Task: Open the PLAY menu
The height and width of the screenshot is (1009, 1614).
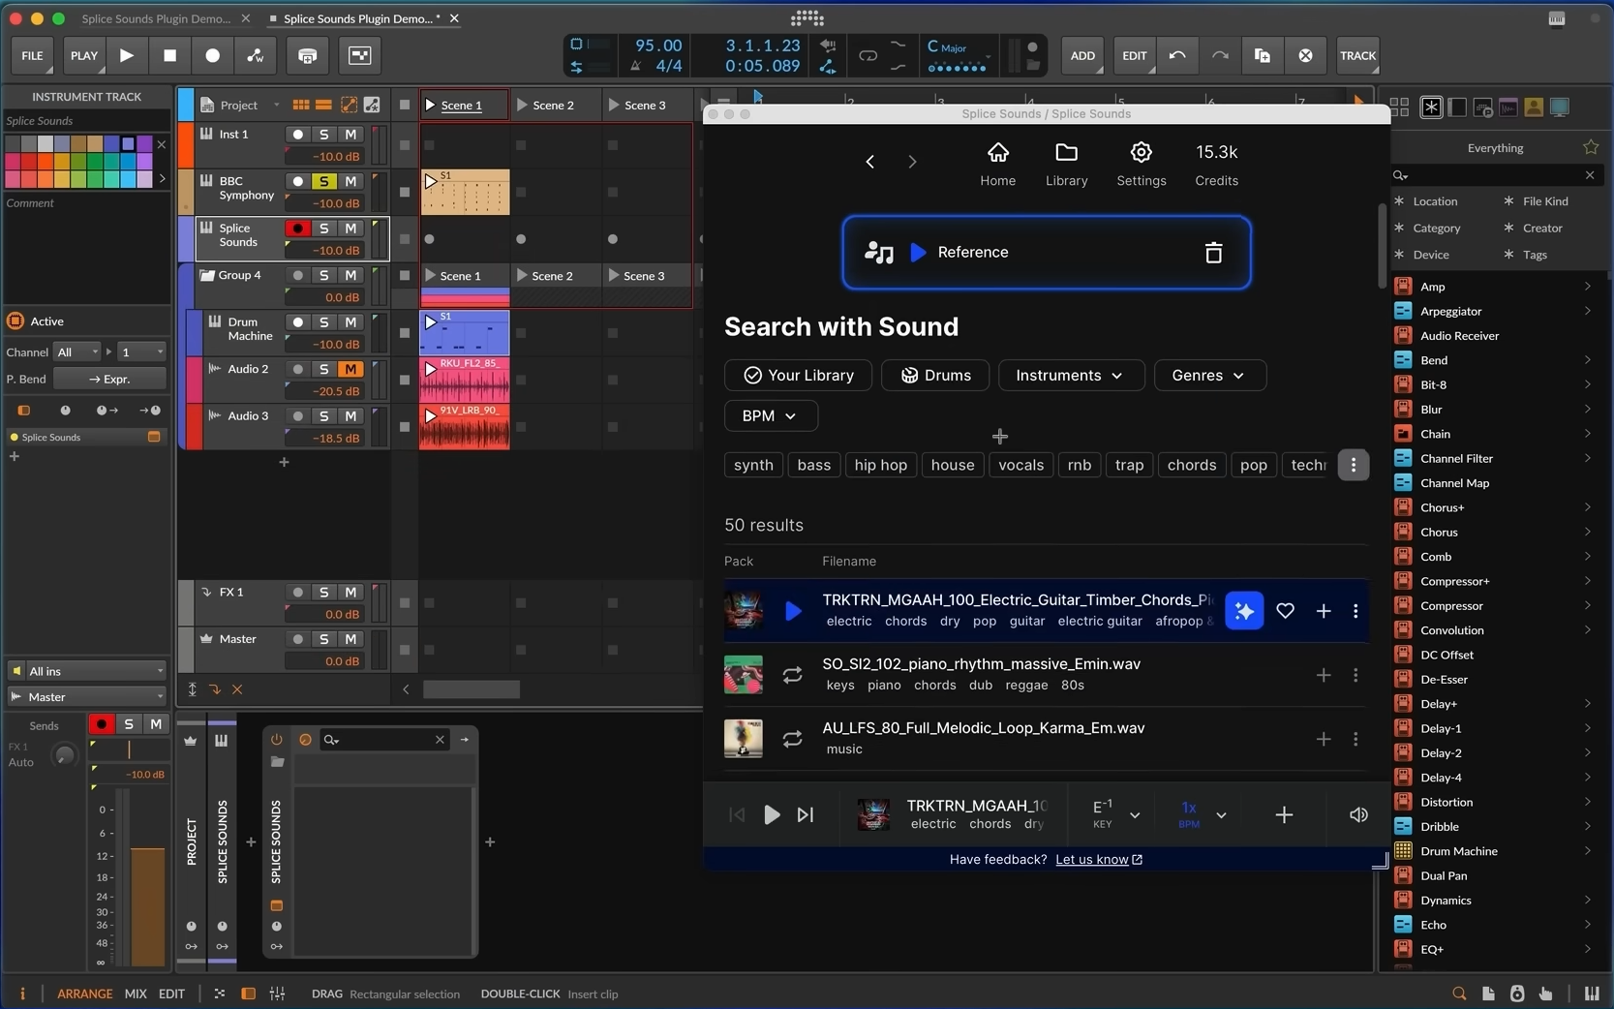Action: (84, 55)
